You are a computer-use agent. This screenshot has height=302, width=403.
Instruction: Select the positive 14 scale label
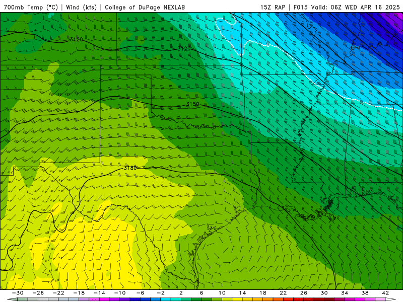click(x=242, y=293)
